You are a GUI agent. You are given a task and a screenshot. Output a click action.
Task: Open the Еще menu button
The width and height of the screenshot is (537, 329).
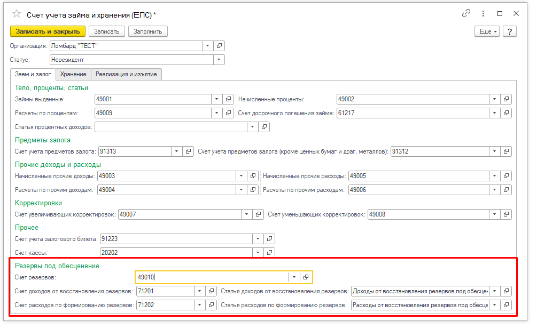(487, 31)
